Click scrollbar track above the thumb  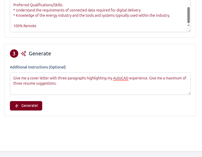[188, 3]
